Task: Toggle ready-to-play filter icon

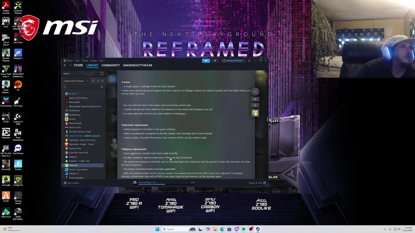Action: pos(102,81)
